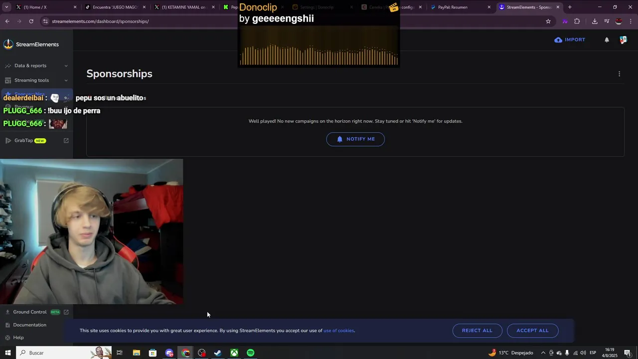This screenshot has height=359, width=638.
Task: Click the IMPORT button
Action: point(570,40)
